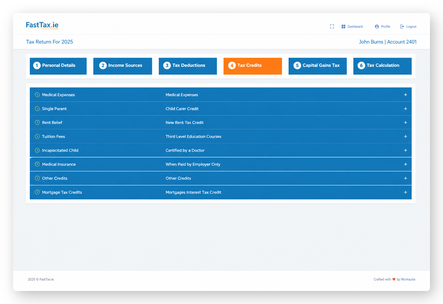Image resolution: width=443 pixels, height=304 pixels.
Task: Open the Dashboard grid icon
Action: pyautogui.click(x=343, y=26)
